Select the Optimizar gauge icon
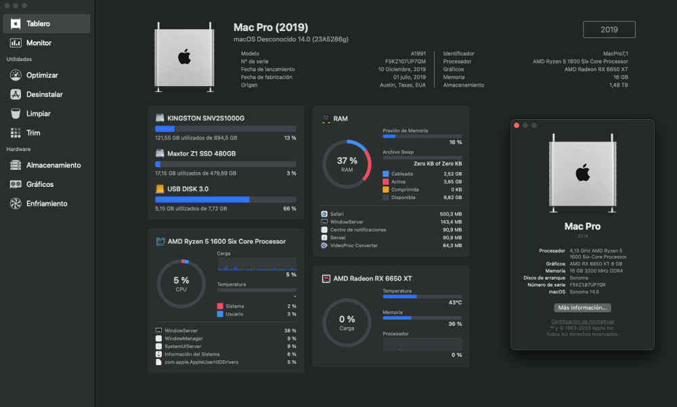Viewport: 677px width, 407px height. [x=16, y=75]
